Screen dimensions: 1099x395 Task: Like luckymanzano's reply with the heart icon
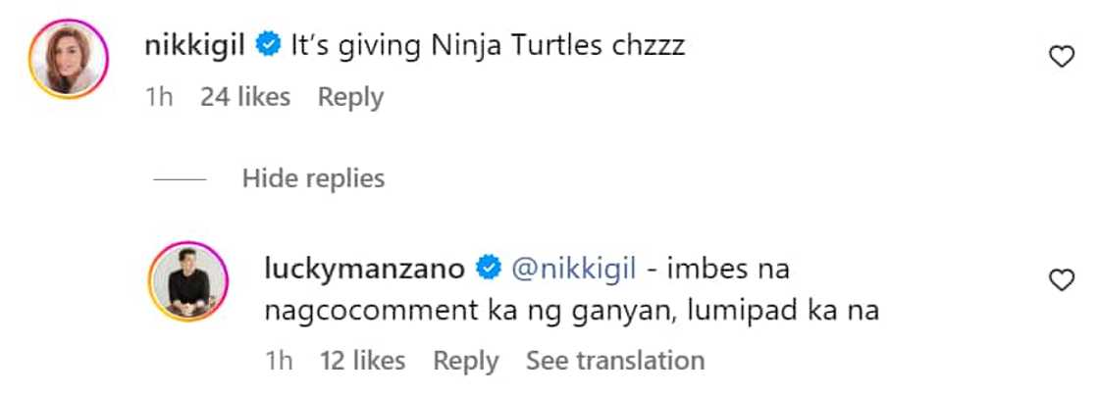pos(1062,281)
